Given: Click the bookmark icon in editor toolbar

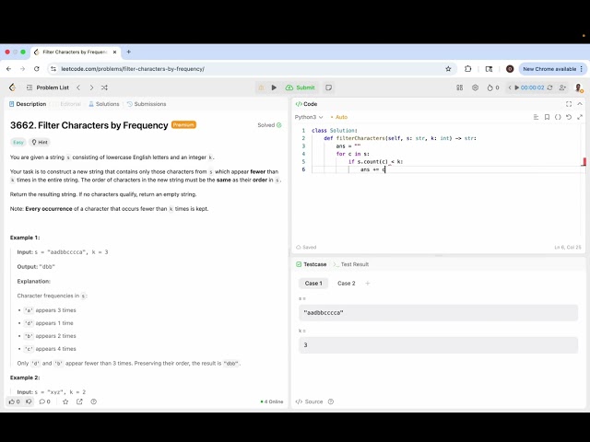Looking at the screenshot, I should click(x=547, y=117).
